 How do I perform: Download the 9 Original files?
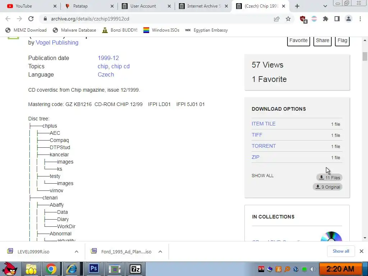(327, 187)
